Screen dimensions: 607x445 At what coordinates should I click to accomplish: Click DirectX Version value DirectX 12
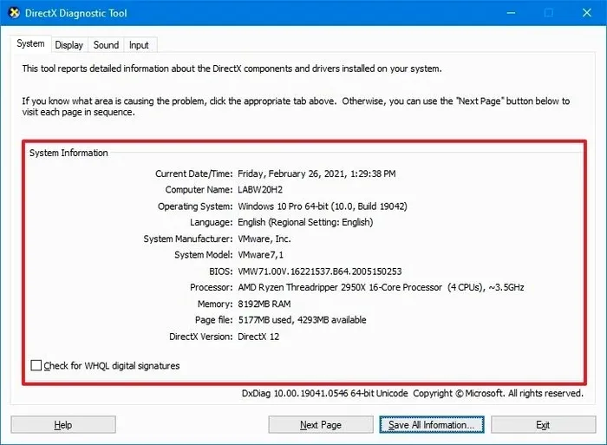click(x=258, y=337)
